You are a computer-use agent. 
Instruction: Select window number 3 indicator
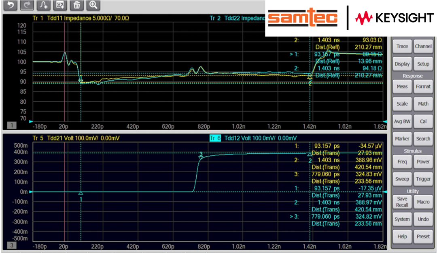[x=12, y=245]
